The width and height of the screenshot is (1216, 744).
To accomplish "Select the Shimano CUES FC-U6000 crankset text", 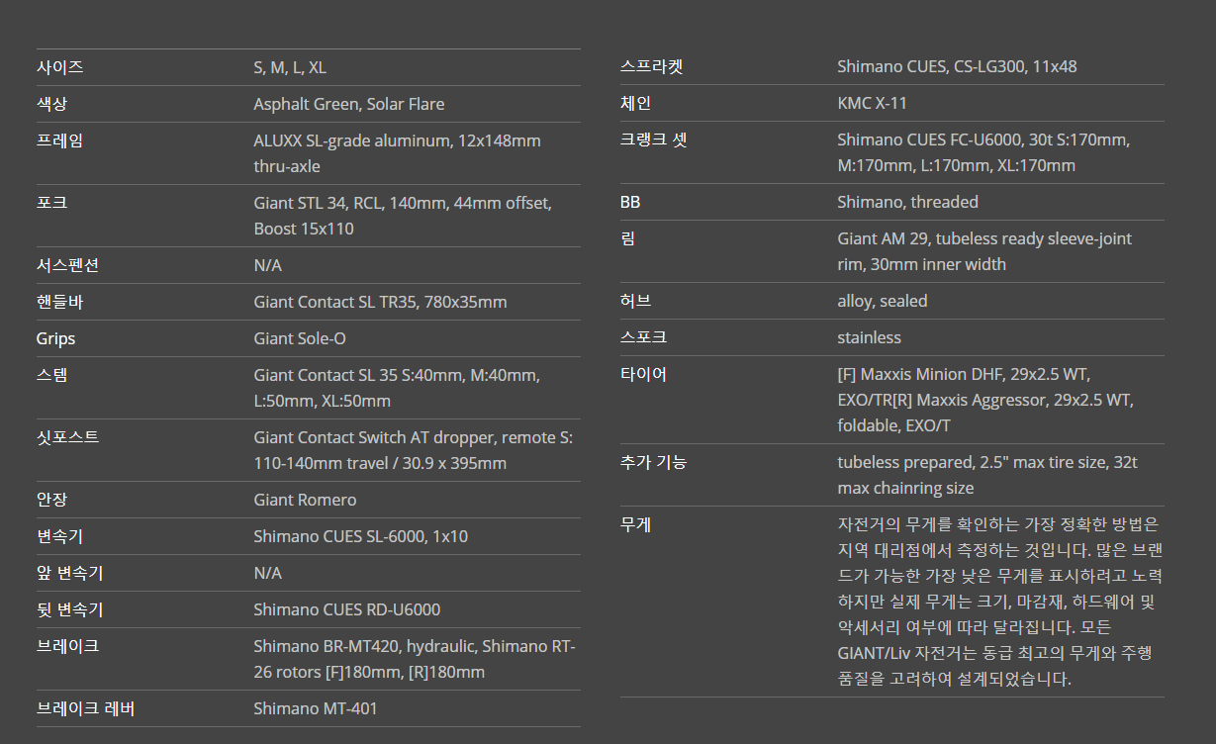I will click(x=983, y=152).
